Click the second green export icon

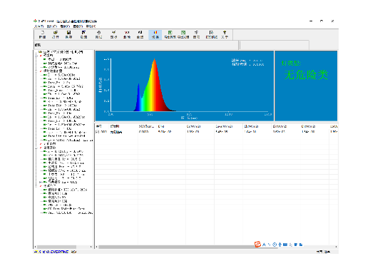pyautogui.click(x=183, y=34)
